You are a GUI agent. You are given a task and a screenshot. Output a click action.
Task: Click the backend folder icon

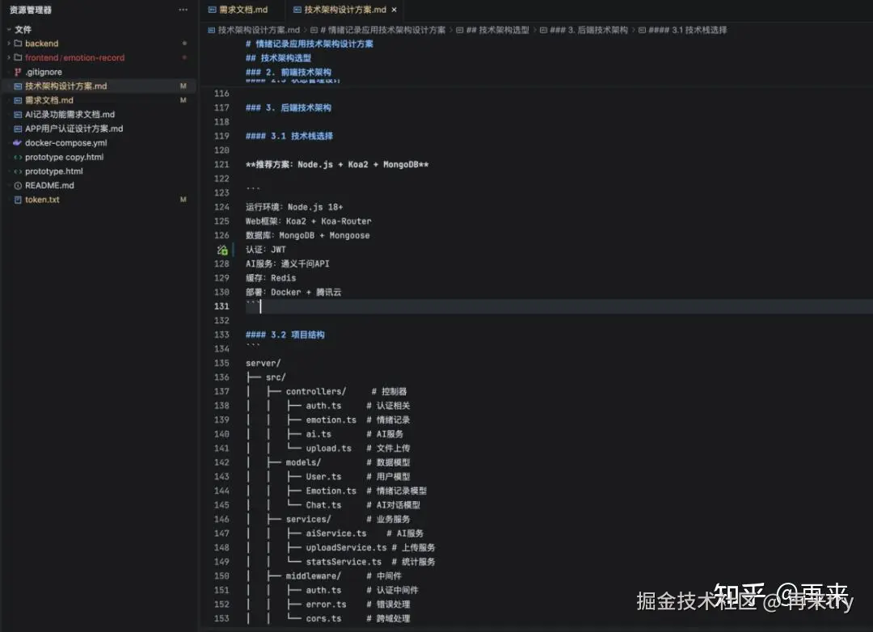click(x=18, y=44)
